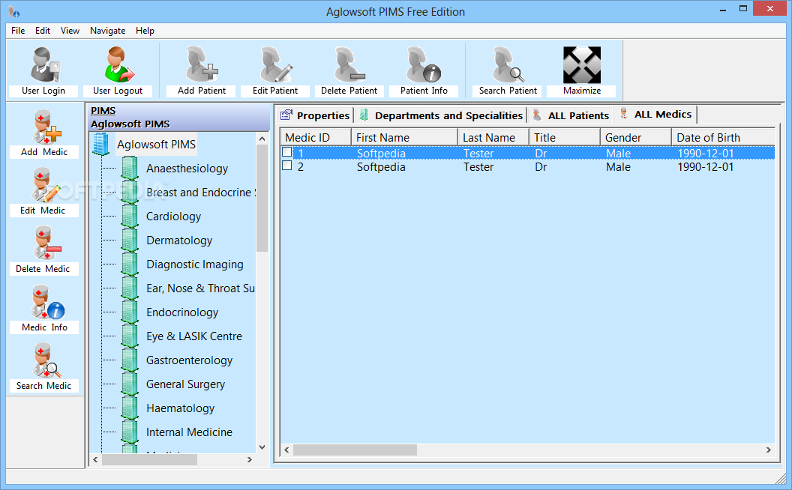Launch the Search Patient tool
Image resolution: width=792 pixels, height=490 pixels.
point(508,64)
